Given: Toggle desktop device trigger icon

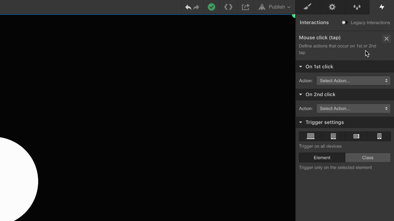Looking at the screenshot, I should coord(311,136).
